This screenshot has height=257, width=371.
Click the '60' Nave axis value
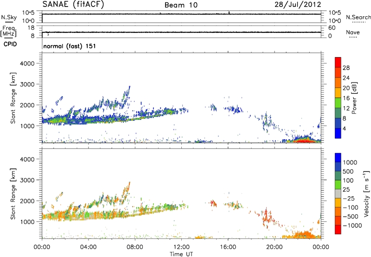coord(332,28)
